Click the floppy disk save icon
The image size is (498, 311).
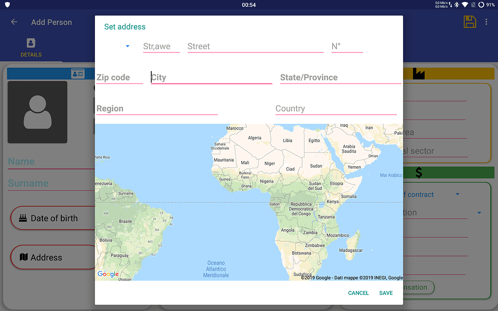point(470,22)
